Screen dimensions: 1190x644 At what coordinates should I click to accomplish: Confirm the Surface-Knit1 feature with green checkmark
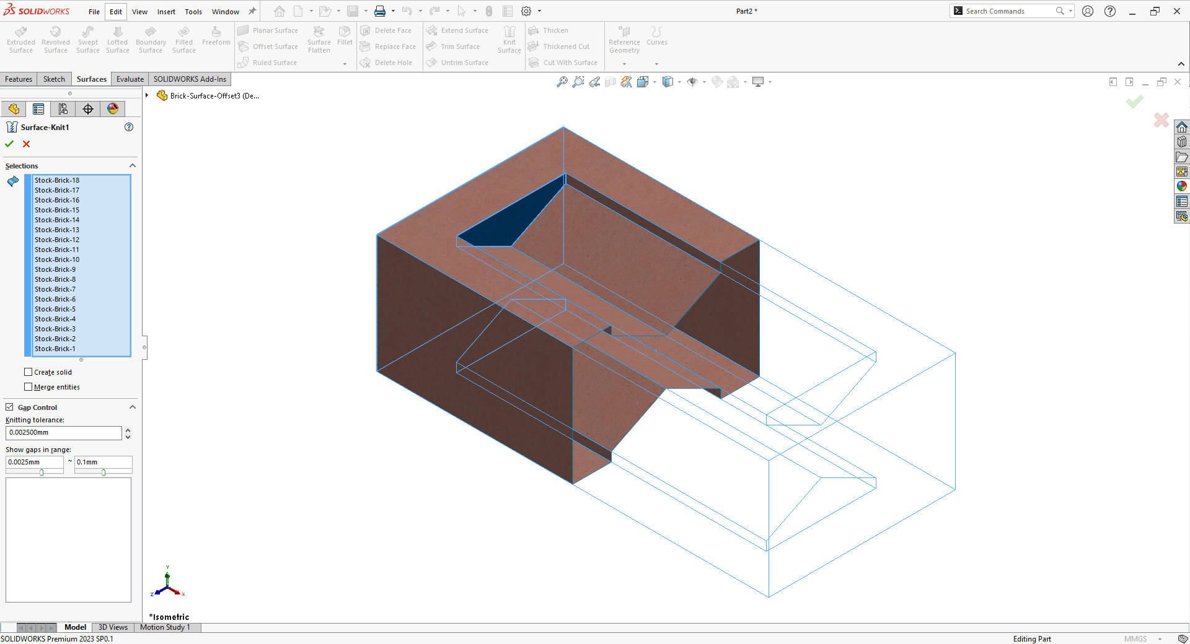click(x=9, y=144)
